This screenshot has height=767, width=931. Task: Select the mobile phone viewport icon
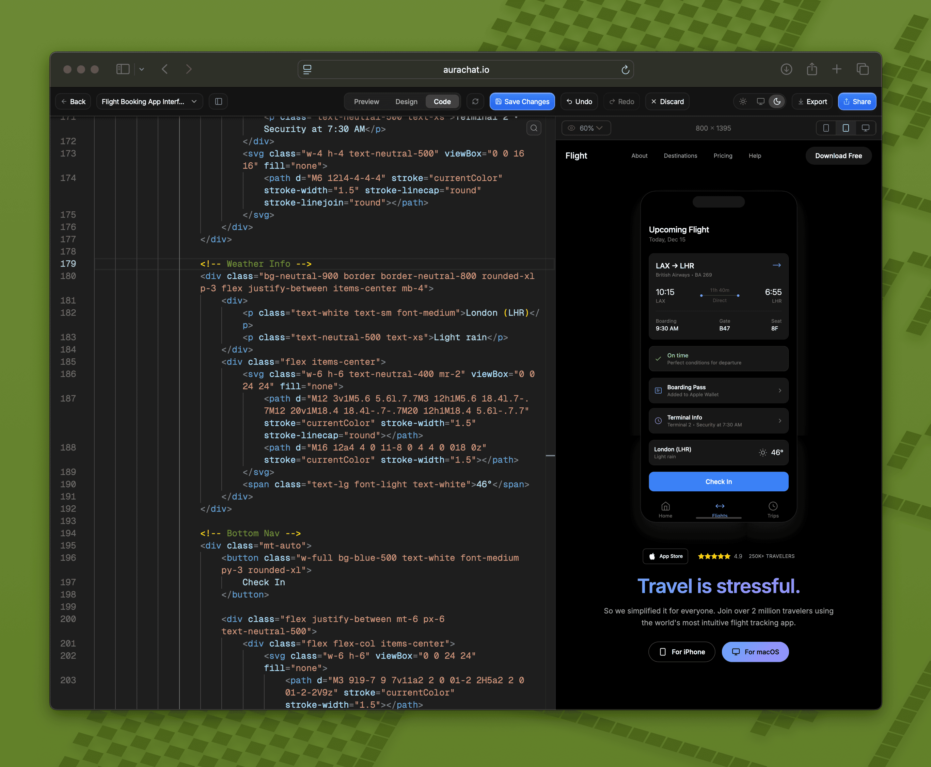tap(826, 128)
